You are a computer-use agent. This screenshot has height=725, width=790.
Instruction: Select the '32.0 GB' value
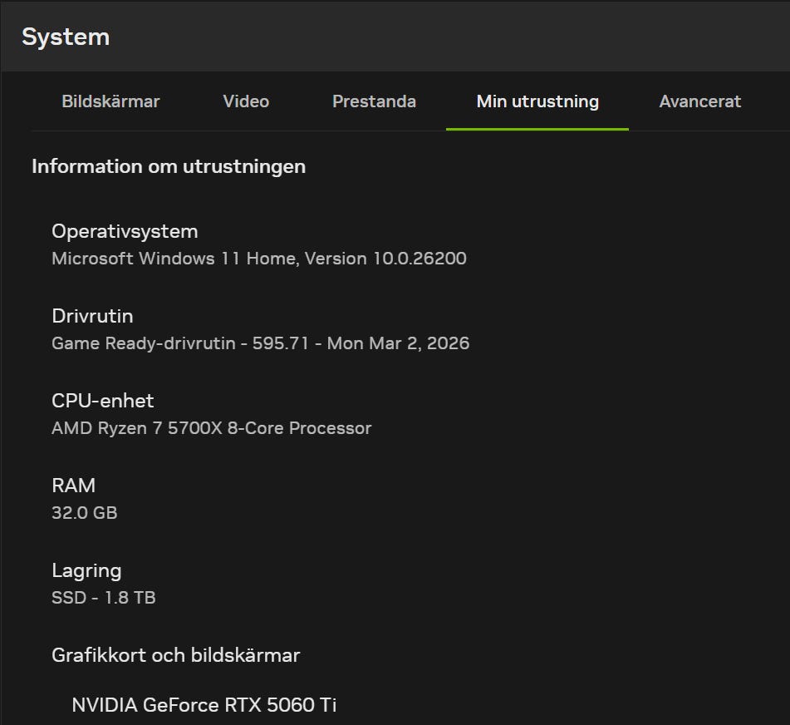pyautogui.click(x=85, y=513)
